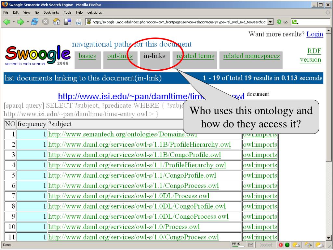Click the del.icio.us checkered bookmarks icon

point(68,22)
